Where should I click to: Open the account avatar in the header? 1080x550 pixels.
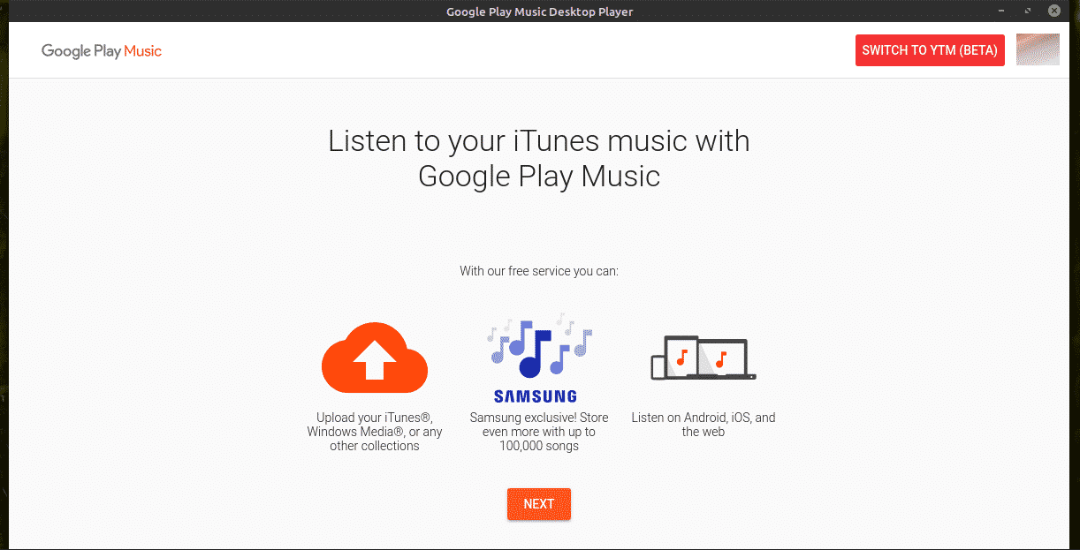point(1038,49)
